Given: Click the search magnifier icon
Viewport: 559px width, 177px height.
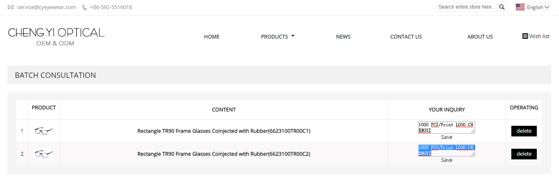Looking at the screenshot, I should coord(501,7).
